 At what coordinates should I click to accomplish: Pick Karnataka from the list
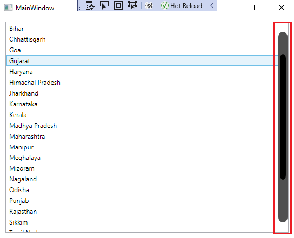tap(142, 104)
